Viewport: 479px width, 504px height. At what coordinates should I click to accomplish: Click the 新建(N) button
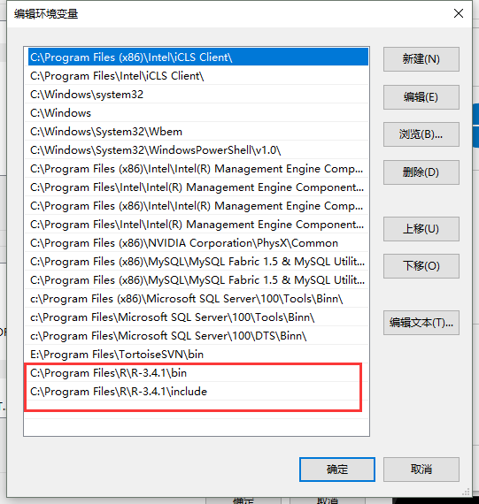click(x=421, y=59)
